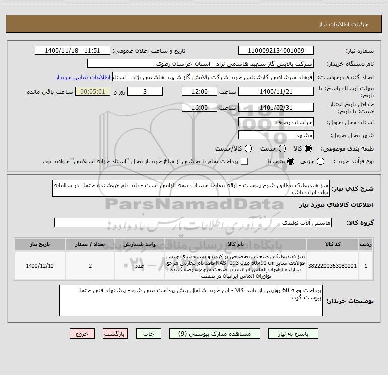
Task: Click the تاریخ نیاز column header
Action: (40, 244)
